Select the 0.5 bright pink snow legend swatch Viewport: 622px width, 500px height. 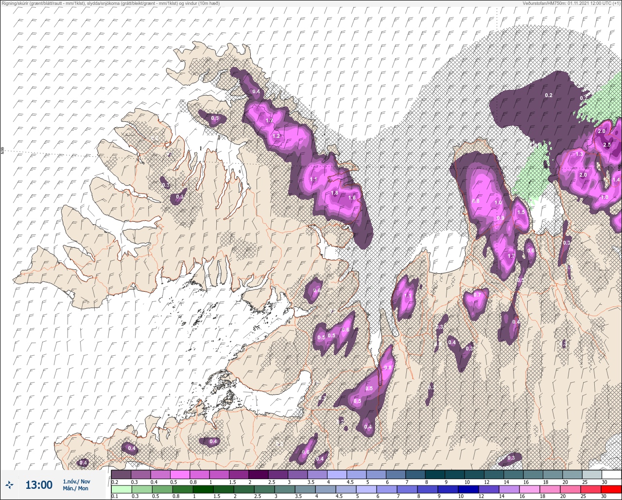tap(180, 474)
